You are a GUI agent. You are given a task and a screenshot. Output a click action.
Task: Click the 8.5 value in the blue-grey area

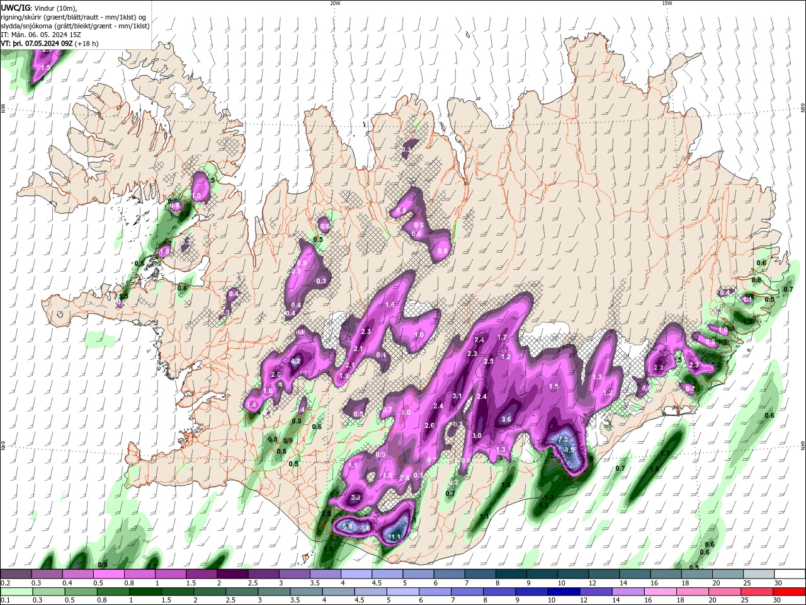(x=569, y=450)
